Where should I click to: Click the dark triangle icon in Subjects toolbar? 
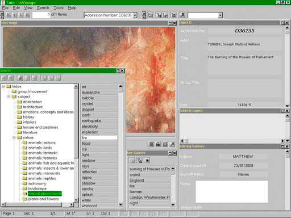(x=20, y=78)
